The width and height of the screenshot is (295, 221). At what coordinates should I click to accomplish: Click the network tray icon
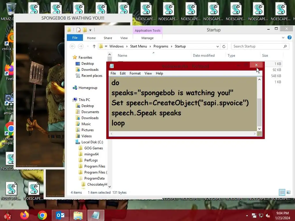pos(261,216)
